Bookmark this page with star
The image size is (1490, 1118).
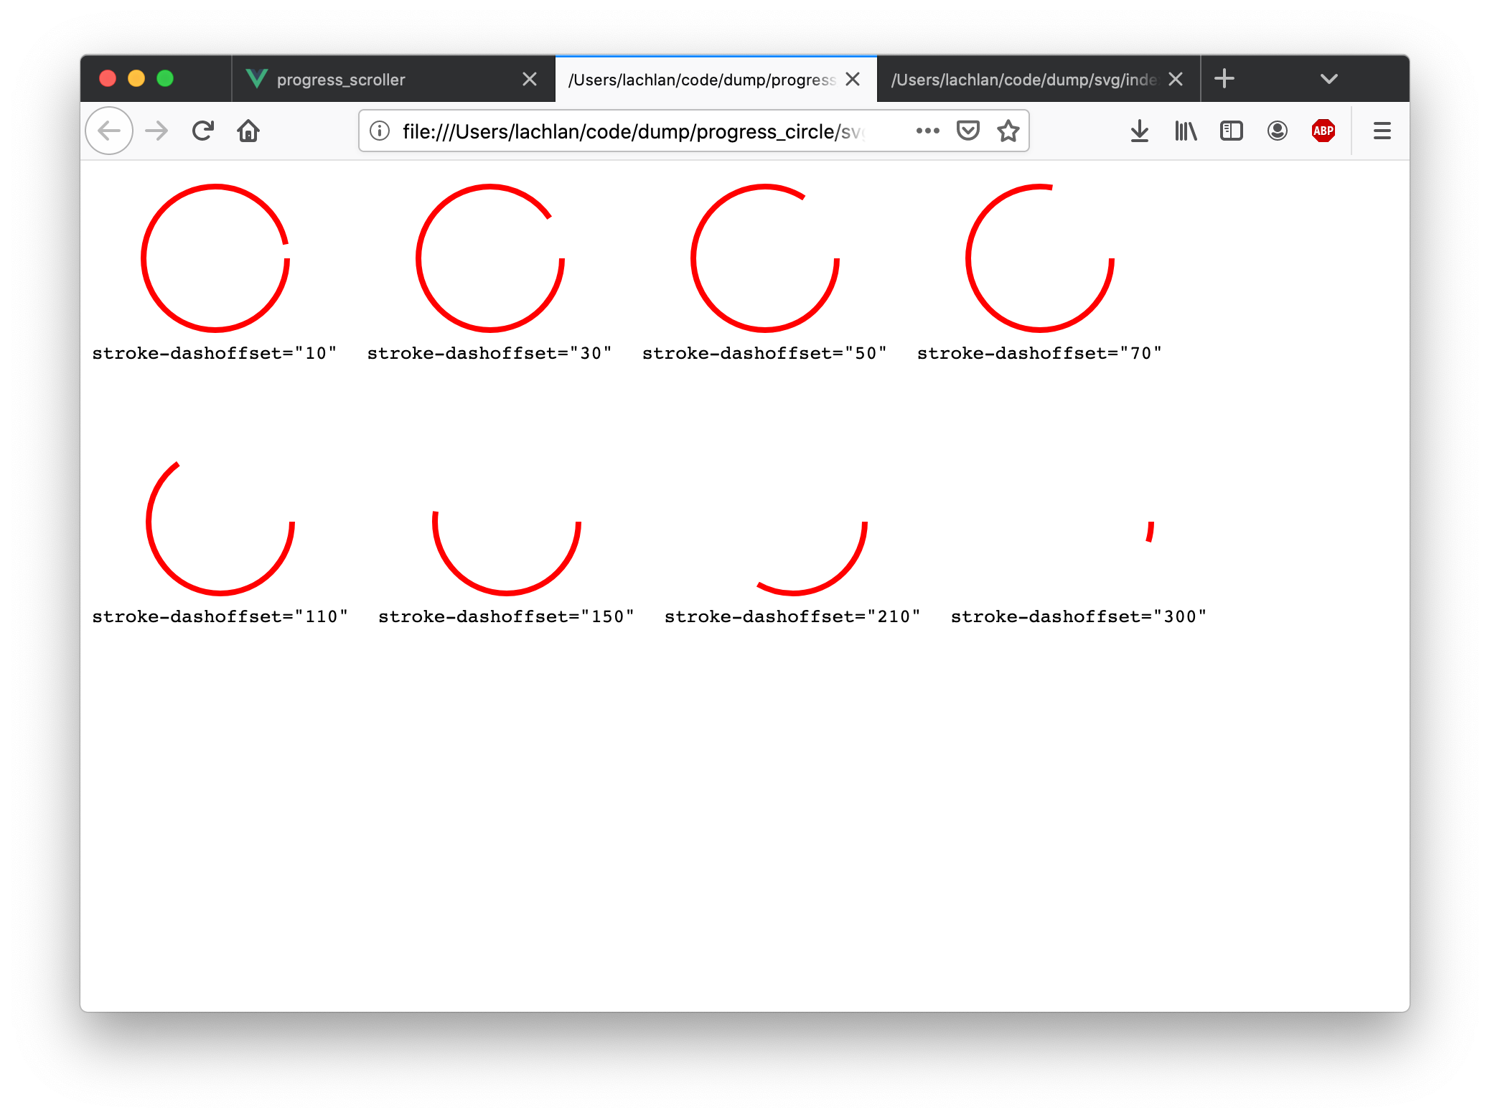pyautogui.click(x=1008, y=131)
